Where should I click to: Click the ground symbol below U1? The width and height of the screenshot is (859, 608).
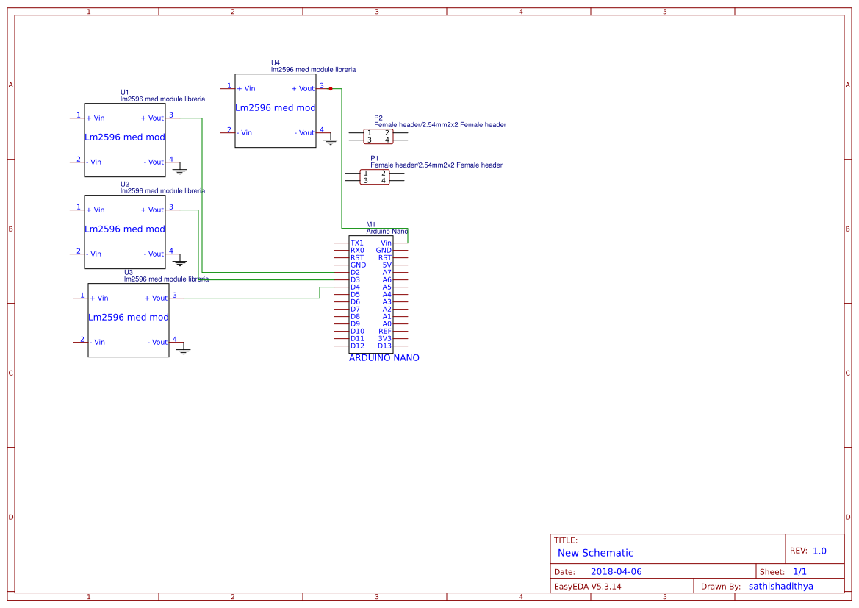click(179, 171)
